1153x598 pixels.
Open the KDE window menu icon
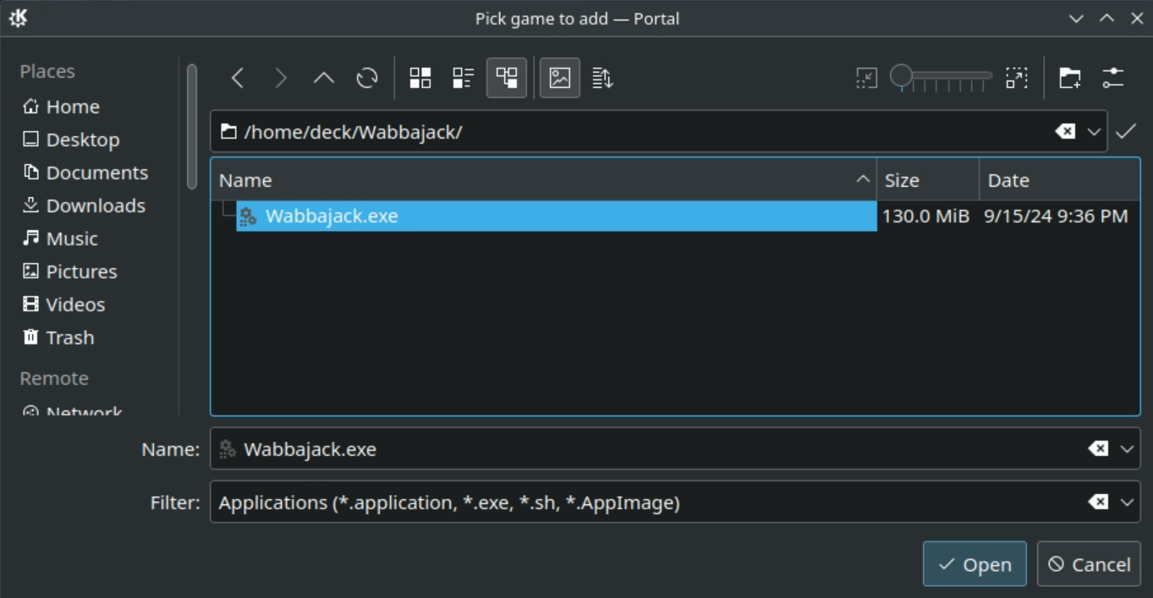pos(18,18)
